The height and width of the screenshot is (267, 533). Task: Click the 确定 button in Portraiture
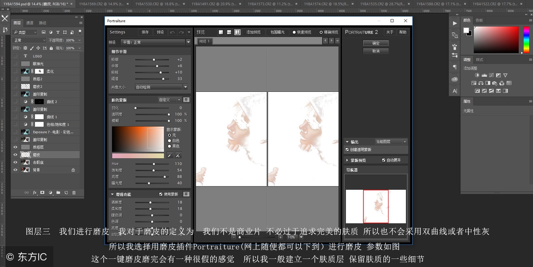[x=376, y=43]
